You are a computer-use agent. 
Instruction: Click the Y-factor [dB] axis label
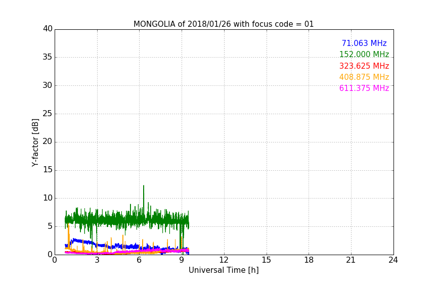(35, 142)
